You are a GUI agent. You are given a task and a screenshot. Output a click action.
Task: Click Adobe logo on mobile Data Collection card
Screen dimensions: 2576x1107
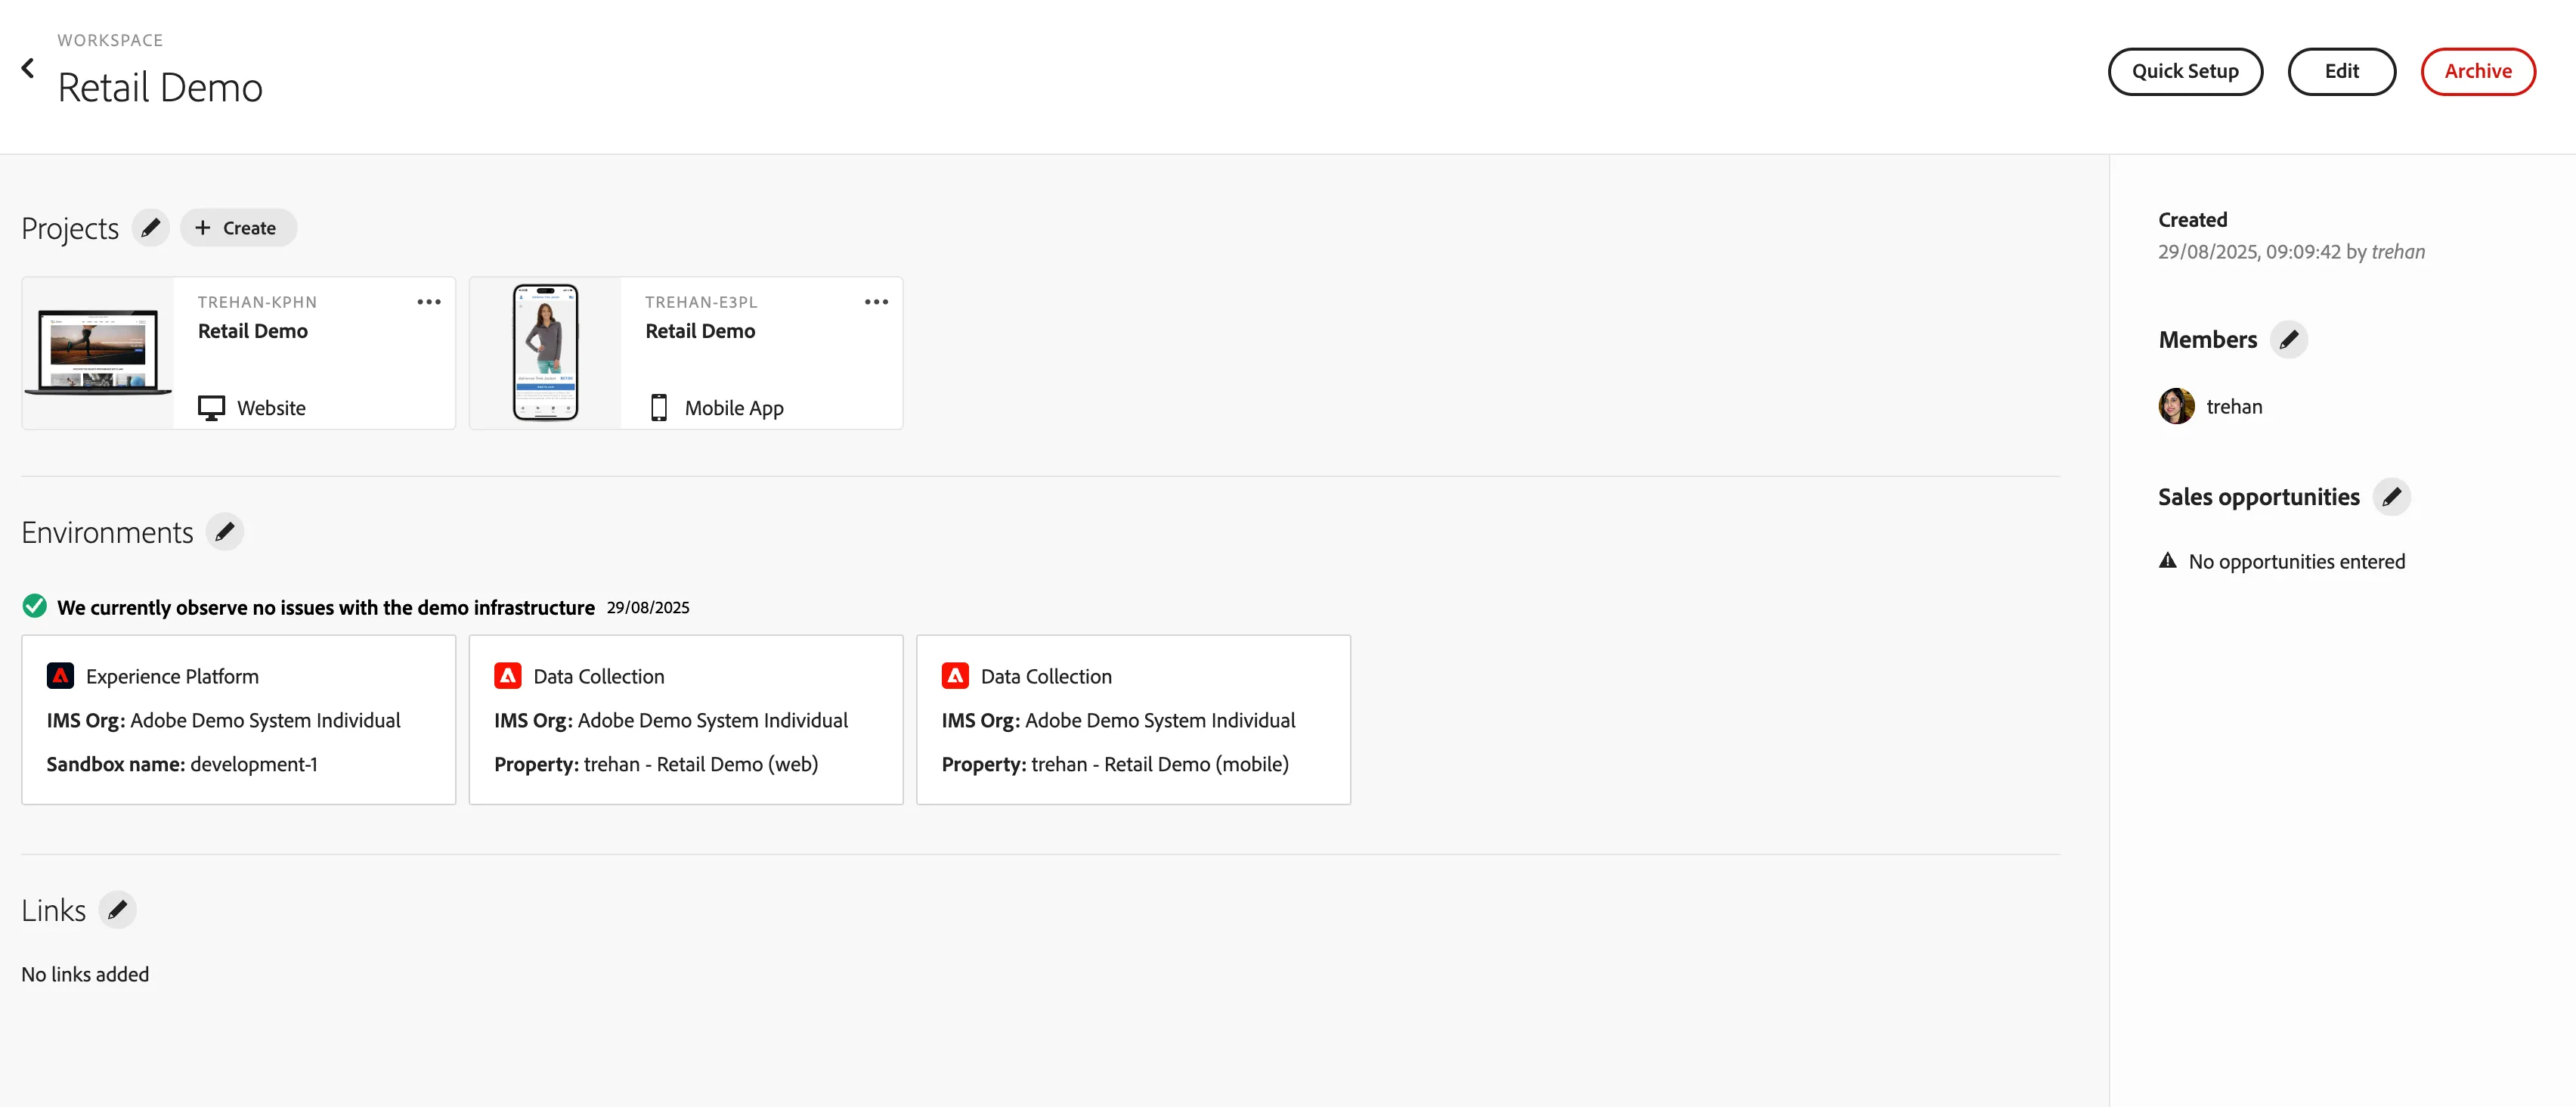coord(955,676)
